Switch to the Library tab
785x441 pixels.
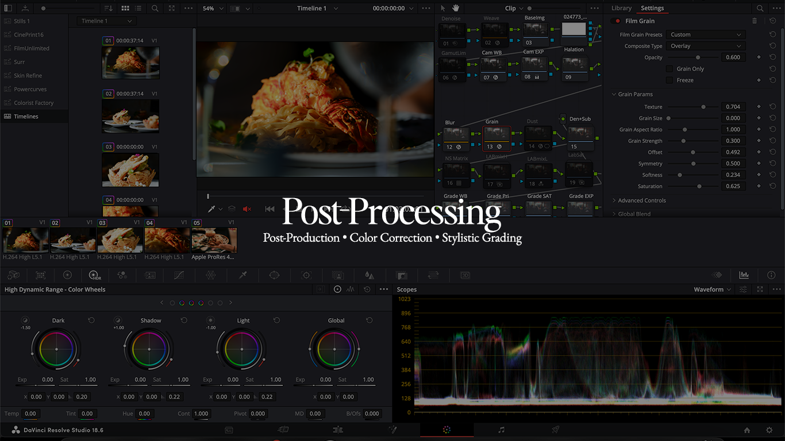click(621, 8)
